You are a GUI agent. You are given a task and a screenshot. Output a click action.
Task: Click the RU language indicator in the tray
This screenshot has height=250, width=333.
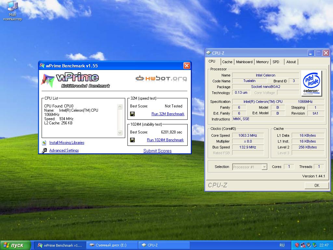click(282, 245)
